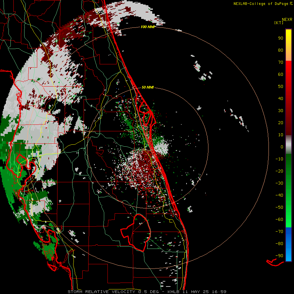This screenshot has height=294, width=294.
Task: Click the -40 value on the velocity scale
Action: tap(279, 195)
